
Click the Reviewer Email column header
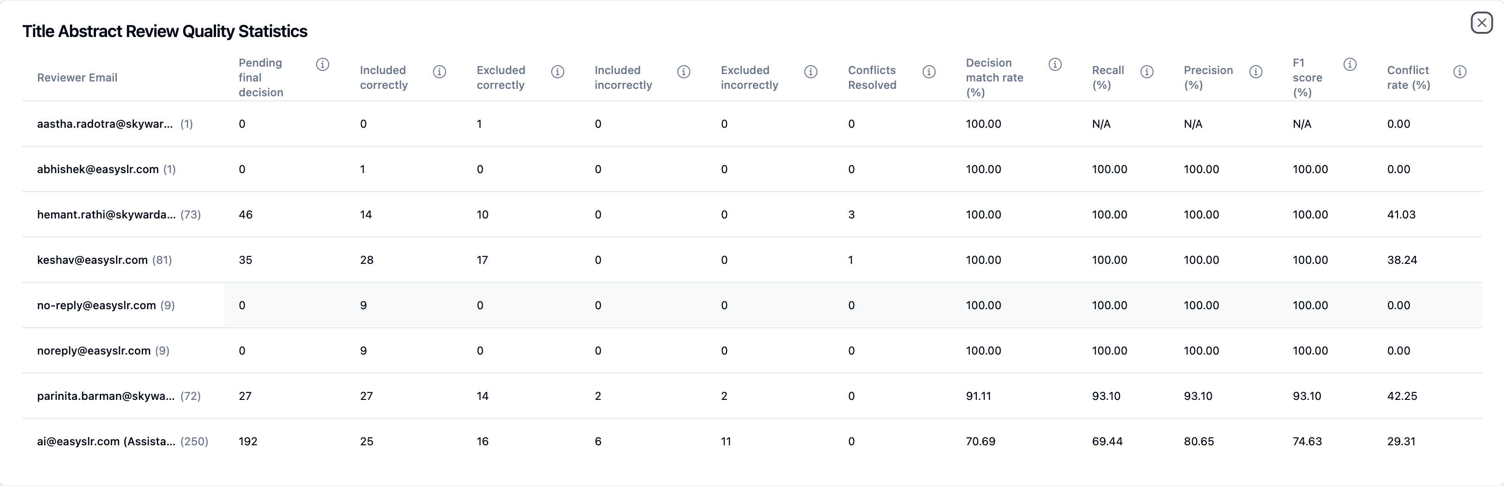click(x=77, y=77)
